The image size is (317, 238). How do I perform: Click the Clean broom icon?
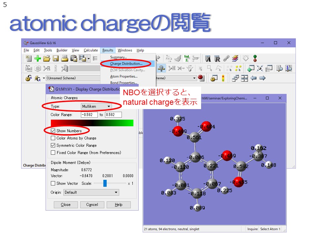[178, 59]
